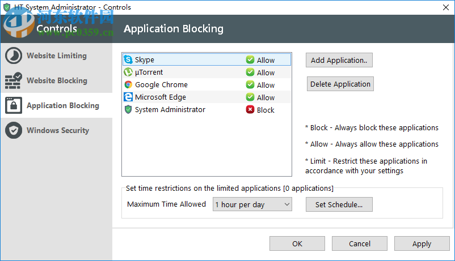Apply the current settings
The width and height of the screenshot is (455, 261).
coord(422,243)
